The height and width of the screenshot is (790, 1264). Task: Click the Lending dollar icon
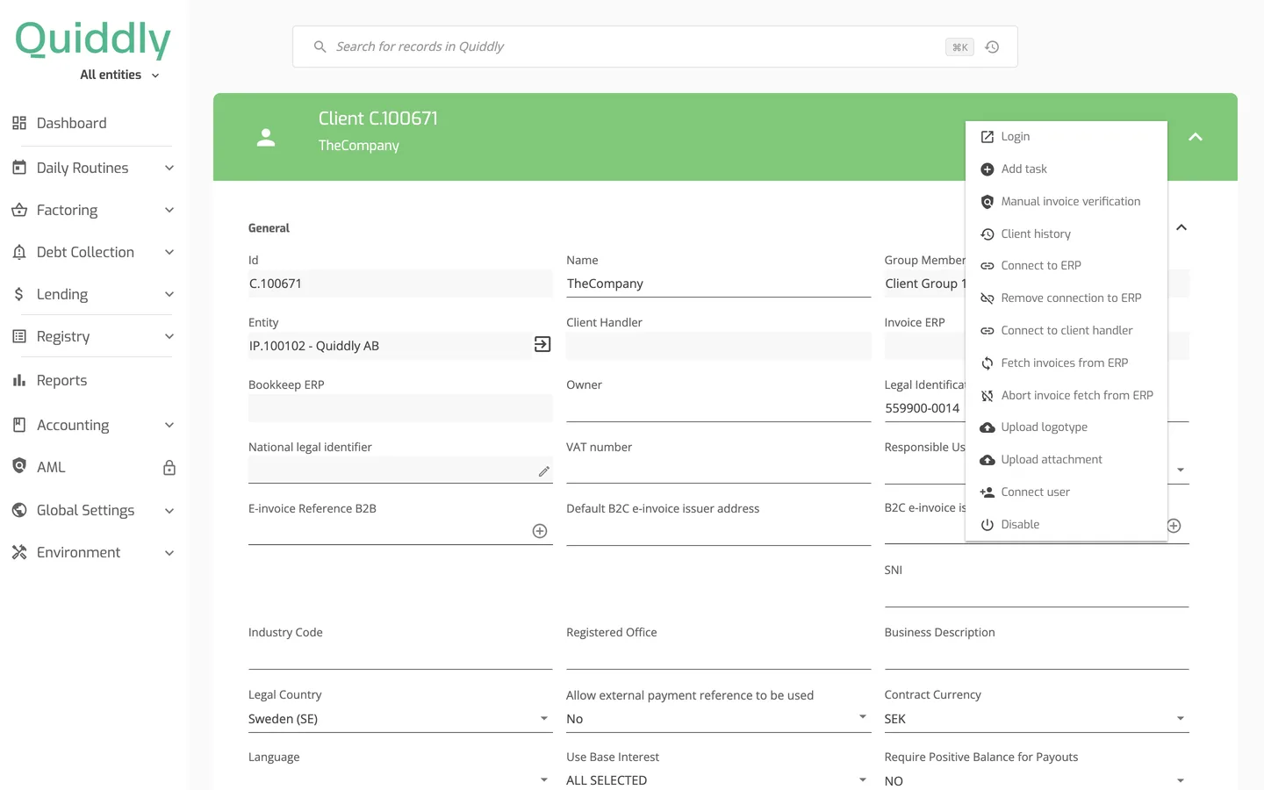point(19,294)
